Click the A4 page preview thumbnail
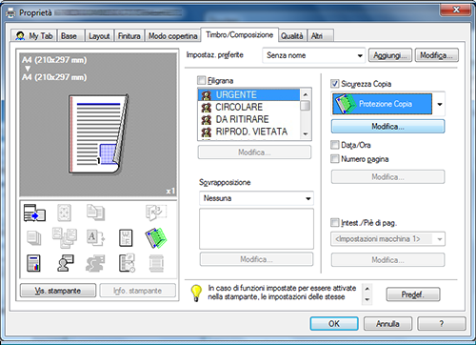 coord(98,133)
